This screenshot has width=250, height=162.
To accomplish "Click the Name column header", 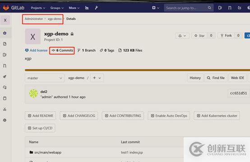I will [x=34, y=142].
